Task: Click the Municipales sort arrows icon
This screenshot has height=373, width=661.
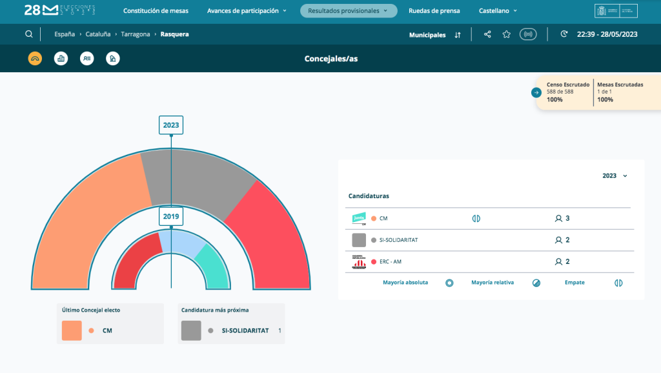Action: [x=458, y=35]
